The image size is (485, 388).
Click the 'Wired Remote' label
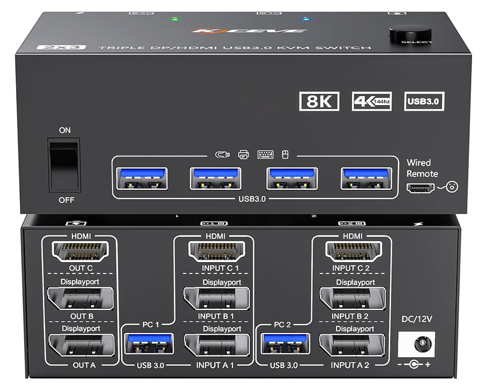(422, 168)
